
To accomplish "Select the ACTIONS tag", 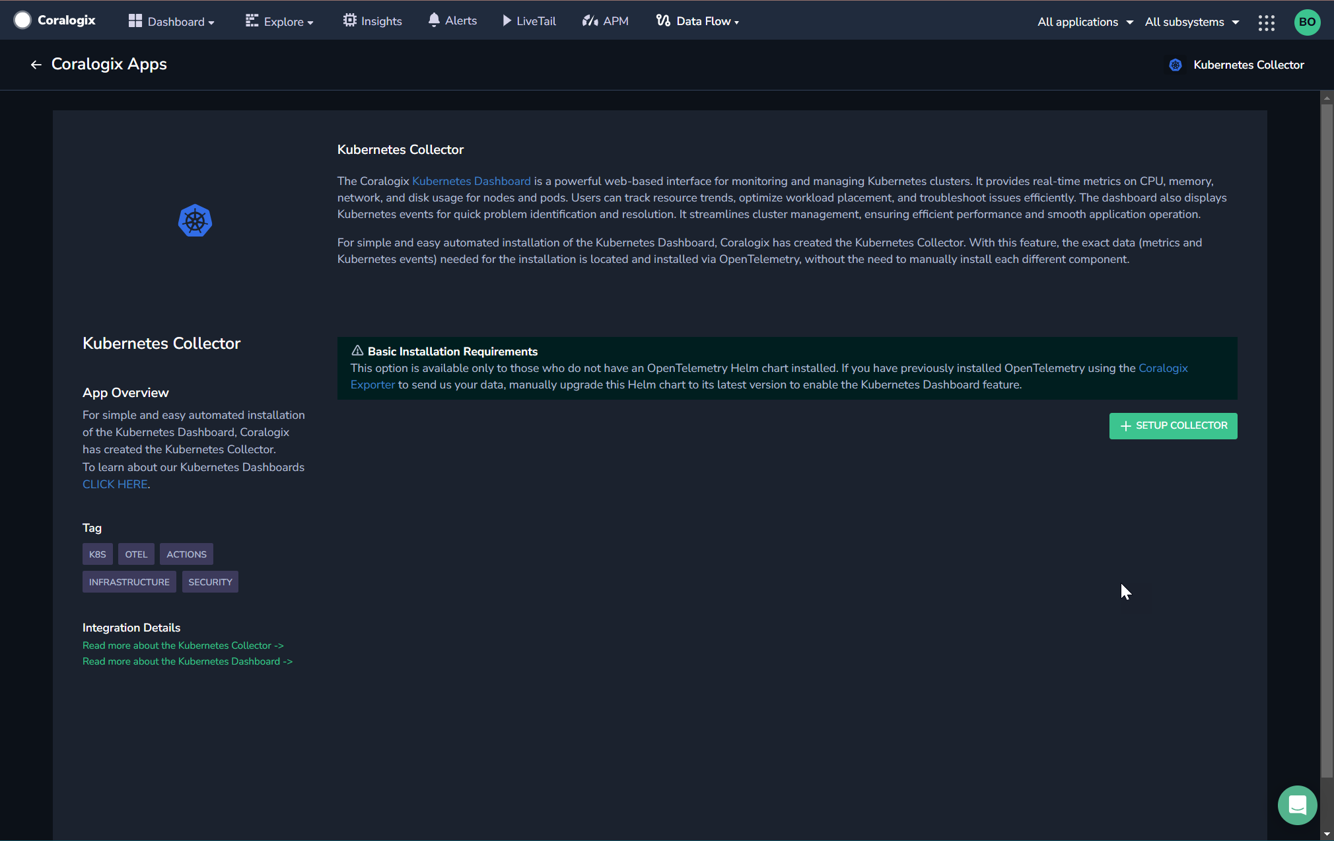I will click(186, 554).
